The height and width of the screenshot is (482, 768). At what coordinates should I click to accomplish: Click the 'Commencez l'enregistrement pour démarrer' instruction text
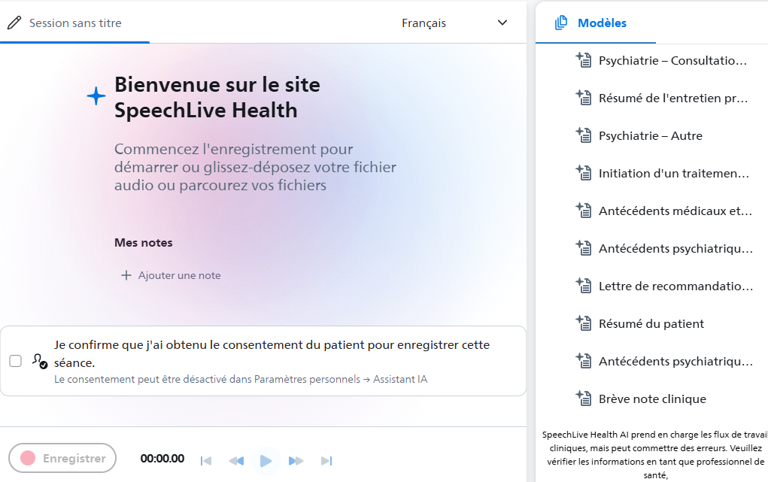[255, 167]
